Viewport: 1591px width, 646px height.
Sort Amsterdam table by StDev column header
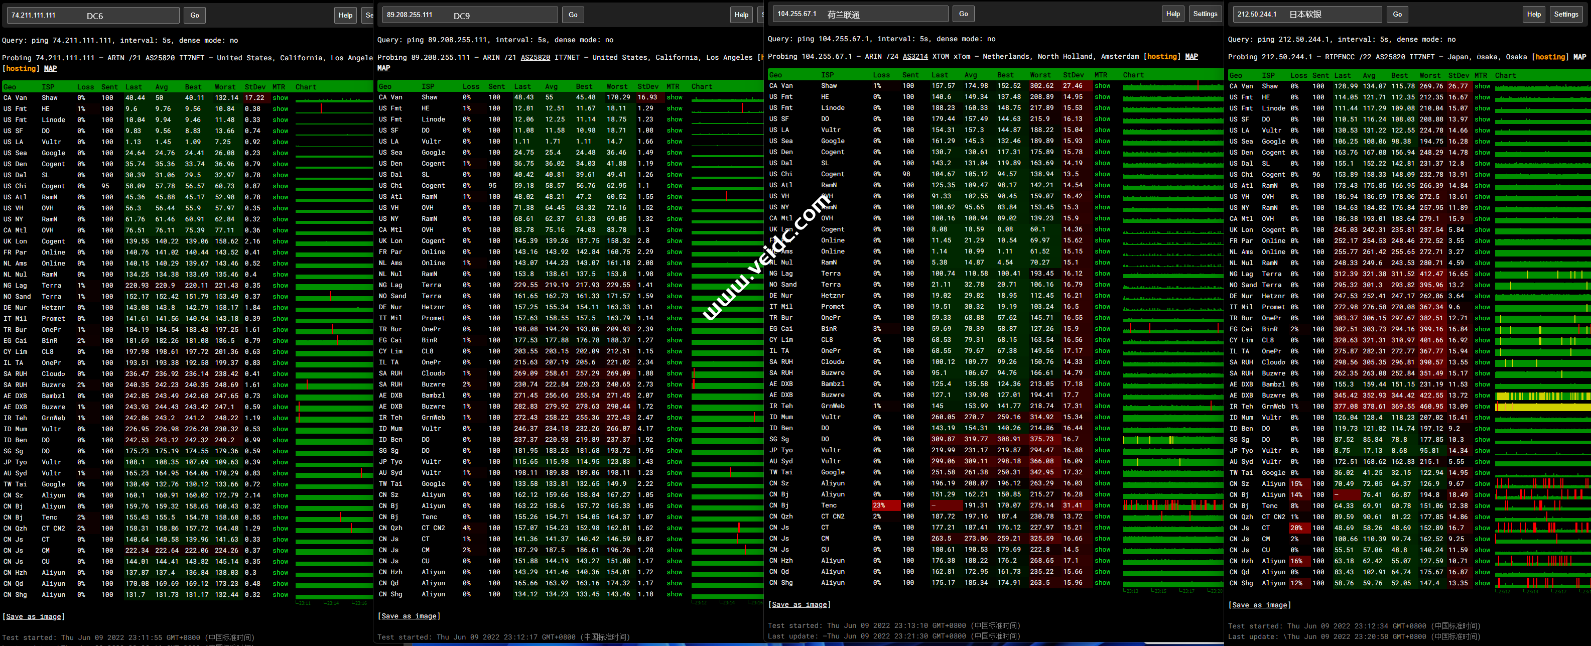pyautogui.click(x=1073, y=75)
